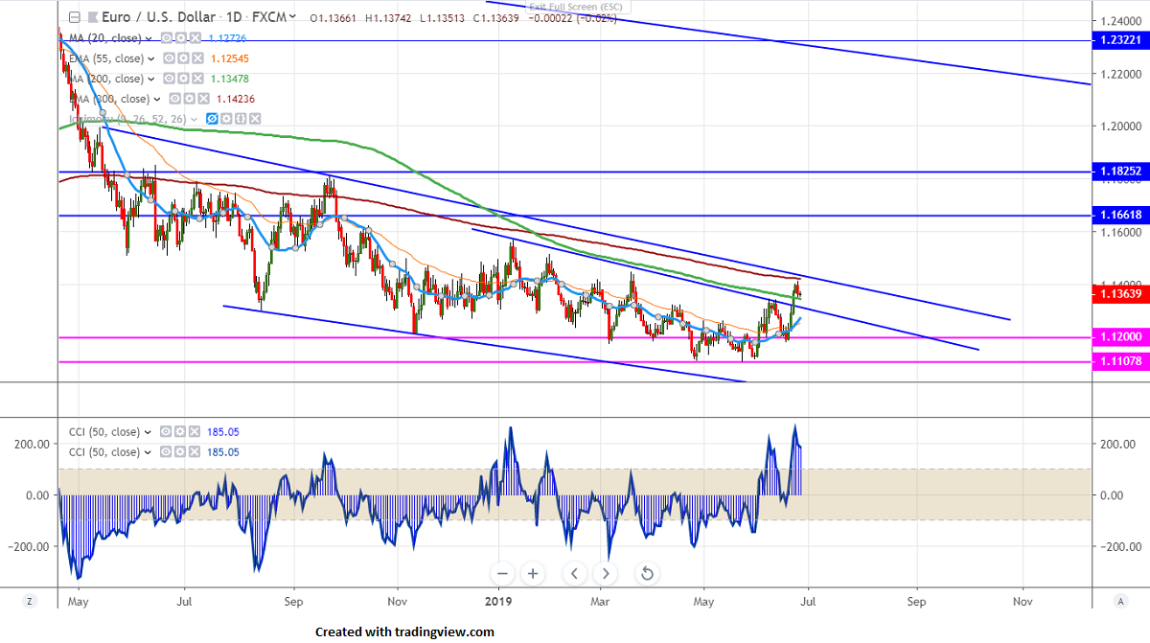Click the magenta 1.11078 price label

coord(1119,360)
